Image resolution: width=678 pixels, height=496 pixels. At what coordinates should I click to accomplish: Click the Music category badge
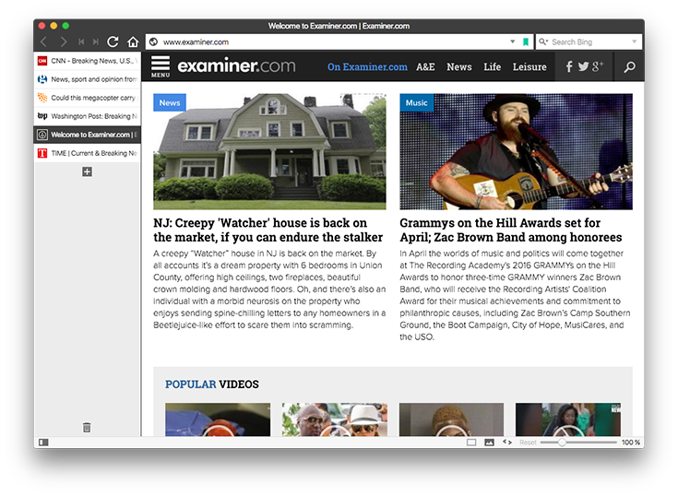pyautogui.click(x=416, y=103)
